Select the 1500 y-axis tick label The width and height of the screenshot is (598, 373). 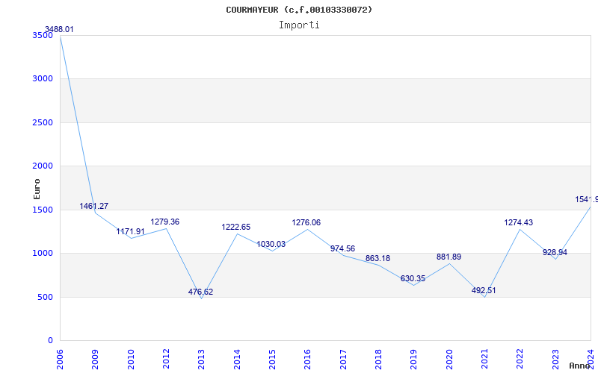pos(43,210)
